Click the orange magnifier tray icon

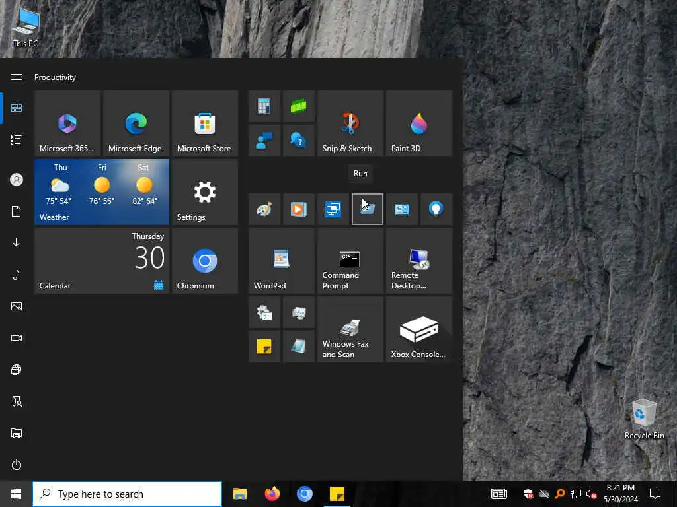[x=560, y=494]
